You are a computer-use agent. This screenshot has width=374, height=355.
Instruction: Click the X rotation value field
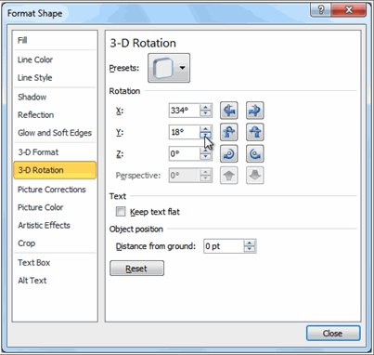[x=185, y=111]
